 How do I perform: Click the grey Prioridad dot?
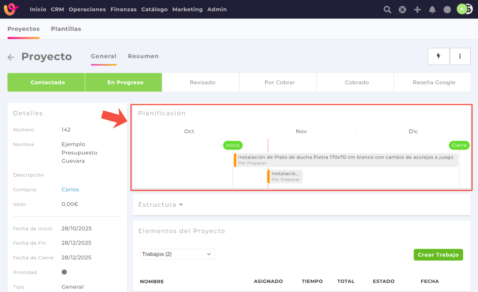pyautogui.click(x=64, y=272)
